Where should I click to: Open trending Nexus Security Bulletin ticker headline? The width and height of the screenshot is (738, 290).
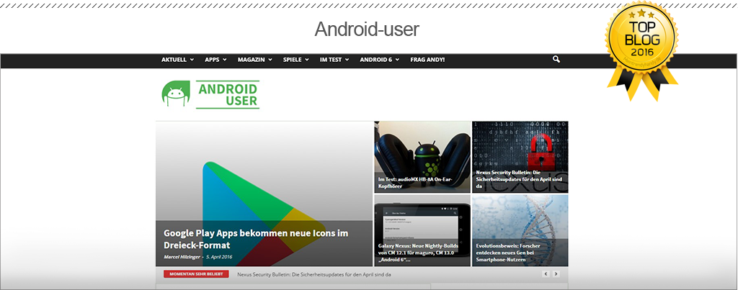tap(314, 274)
